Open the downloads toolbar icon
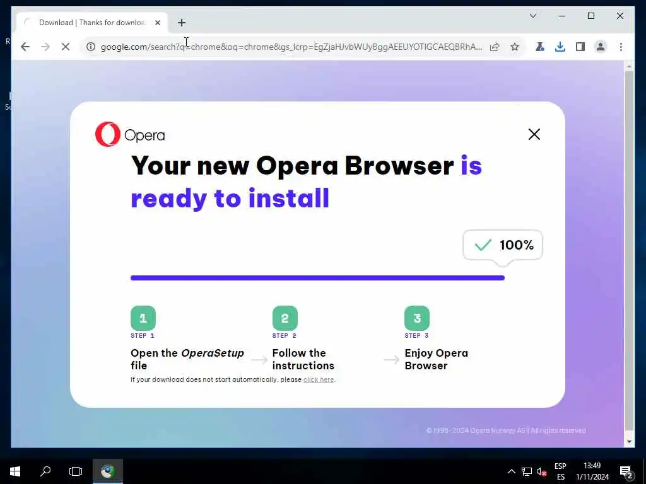646x484 pixels. pos(560,47)
